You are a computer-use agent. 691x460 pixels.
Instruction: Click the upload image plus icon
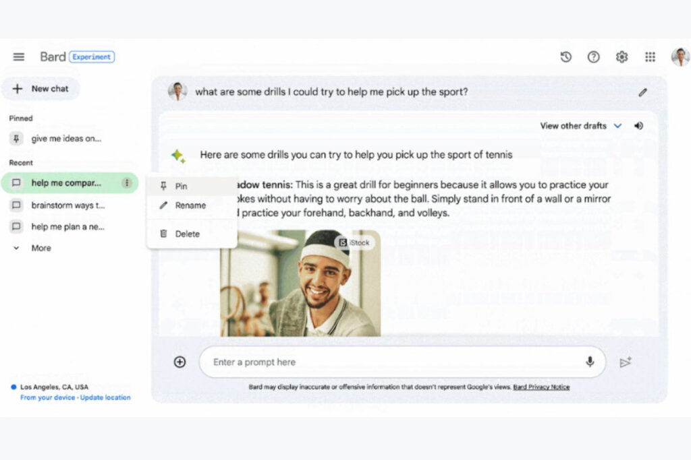click(x=179, y=362)
